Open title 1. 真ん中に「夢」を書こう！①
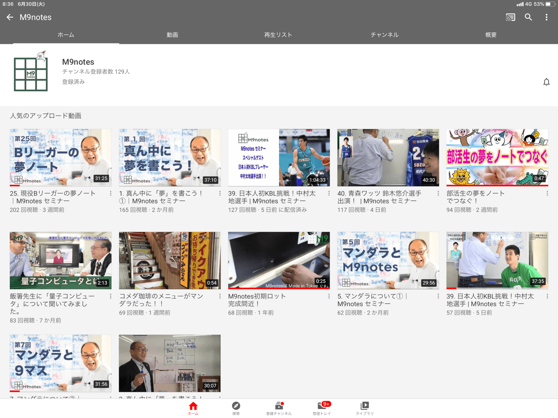This screenshot has width=558, height=418. [161, 197]
